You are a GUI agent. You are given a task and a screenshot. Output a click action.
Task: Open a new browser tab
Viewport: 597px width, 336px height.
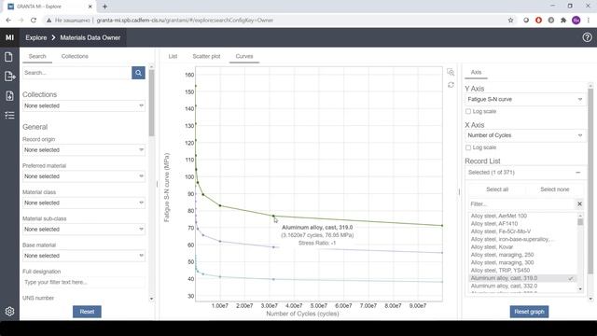click(x=104, y=7)
